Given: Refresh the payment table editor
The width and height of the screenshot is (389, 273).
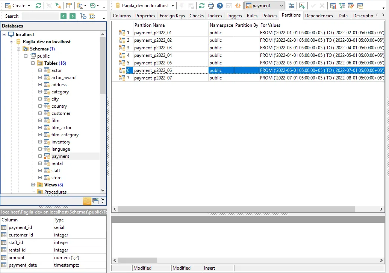Looking at the screenshot, I should click(x=202, y=6).
